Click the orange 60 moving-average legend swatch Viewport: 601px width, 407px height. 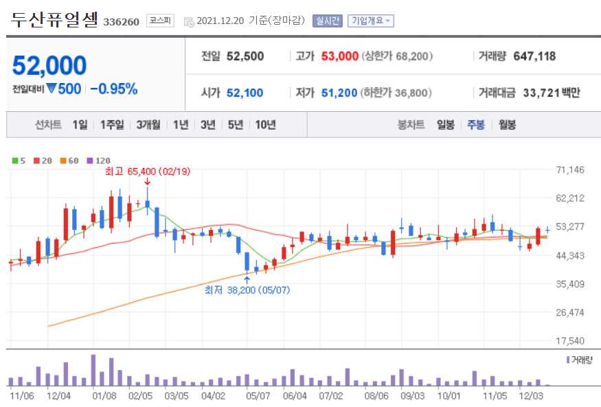tap(63, 161)
